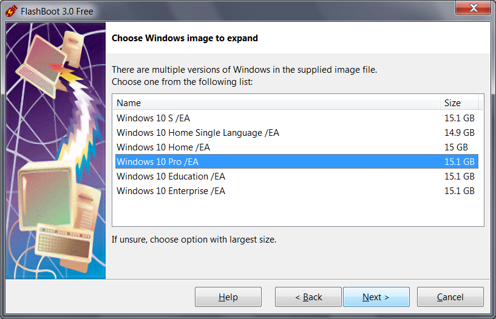Sort list by Name column header
This screenshot has height=319, width=496.
tap(276, 102)
